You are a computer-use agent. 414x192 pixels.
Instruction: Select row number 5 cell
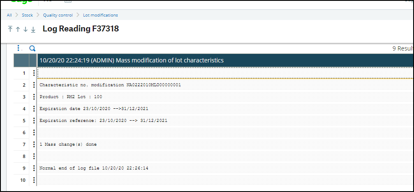tap(24, 121)
